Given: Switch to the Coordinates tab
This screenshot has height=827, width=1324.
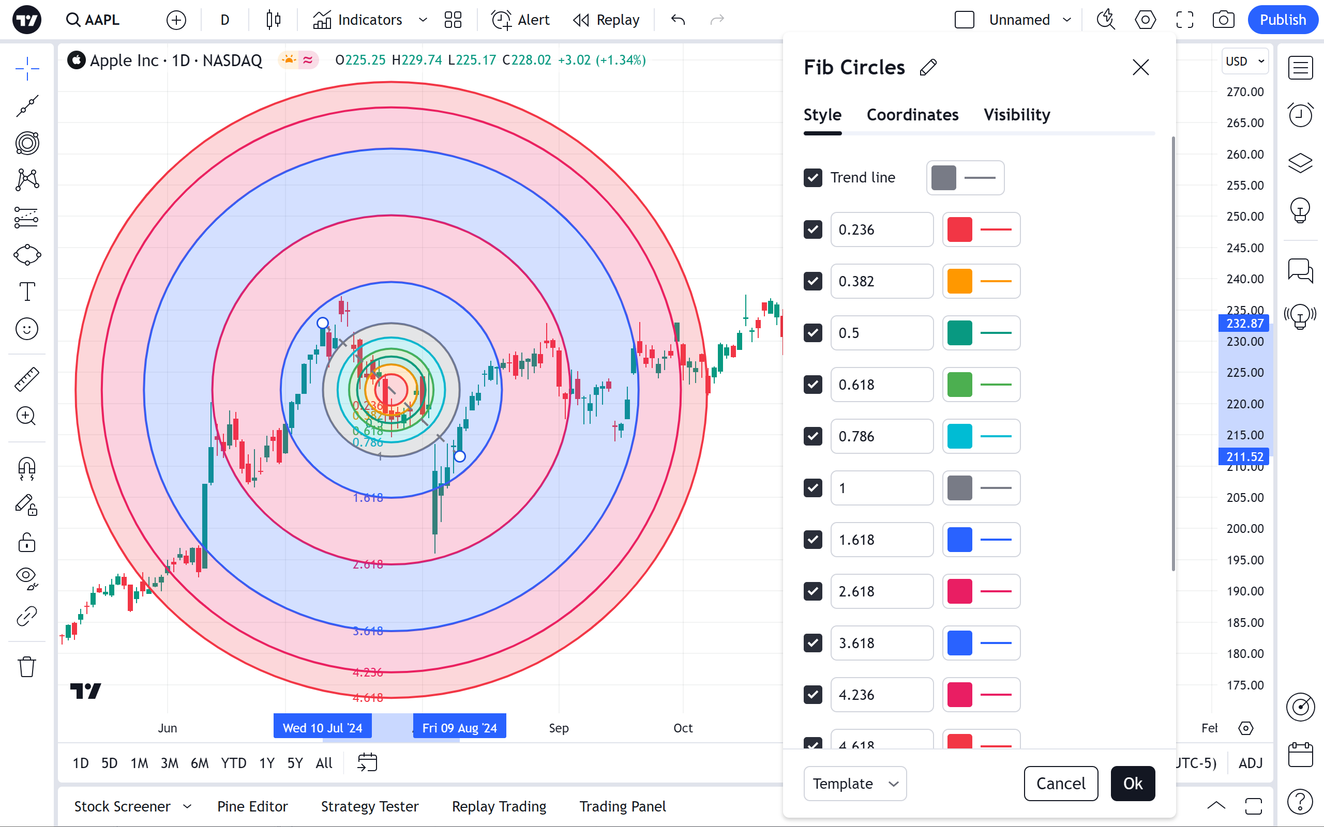Looking at the screenshot, I should [912, 115].
